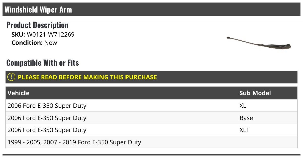Select the 2006 Ford E-350 vehicle in the Base row

point(47,118)
